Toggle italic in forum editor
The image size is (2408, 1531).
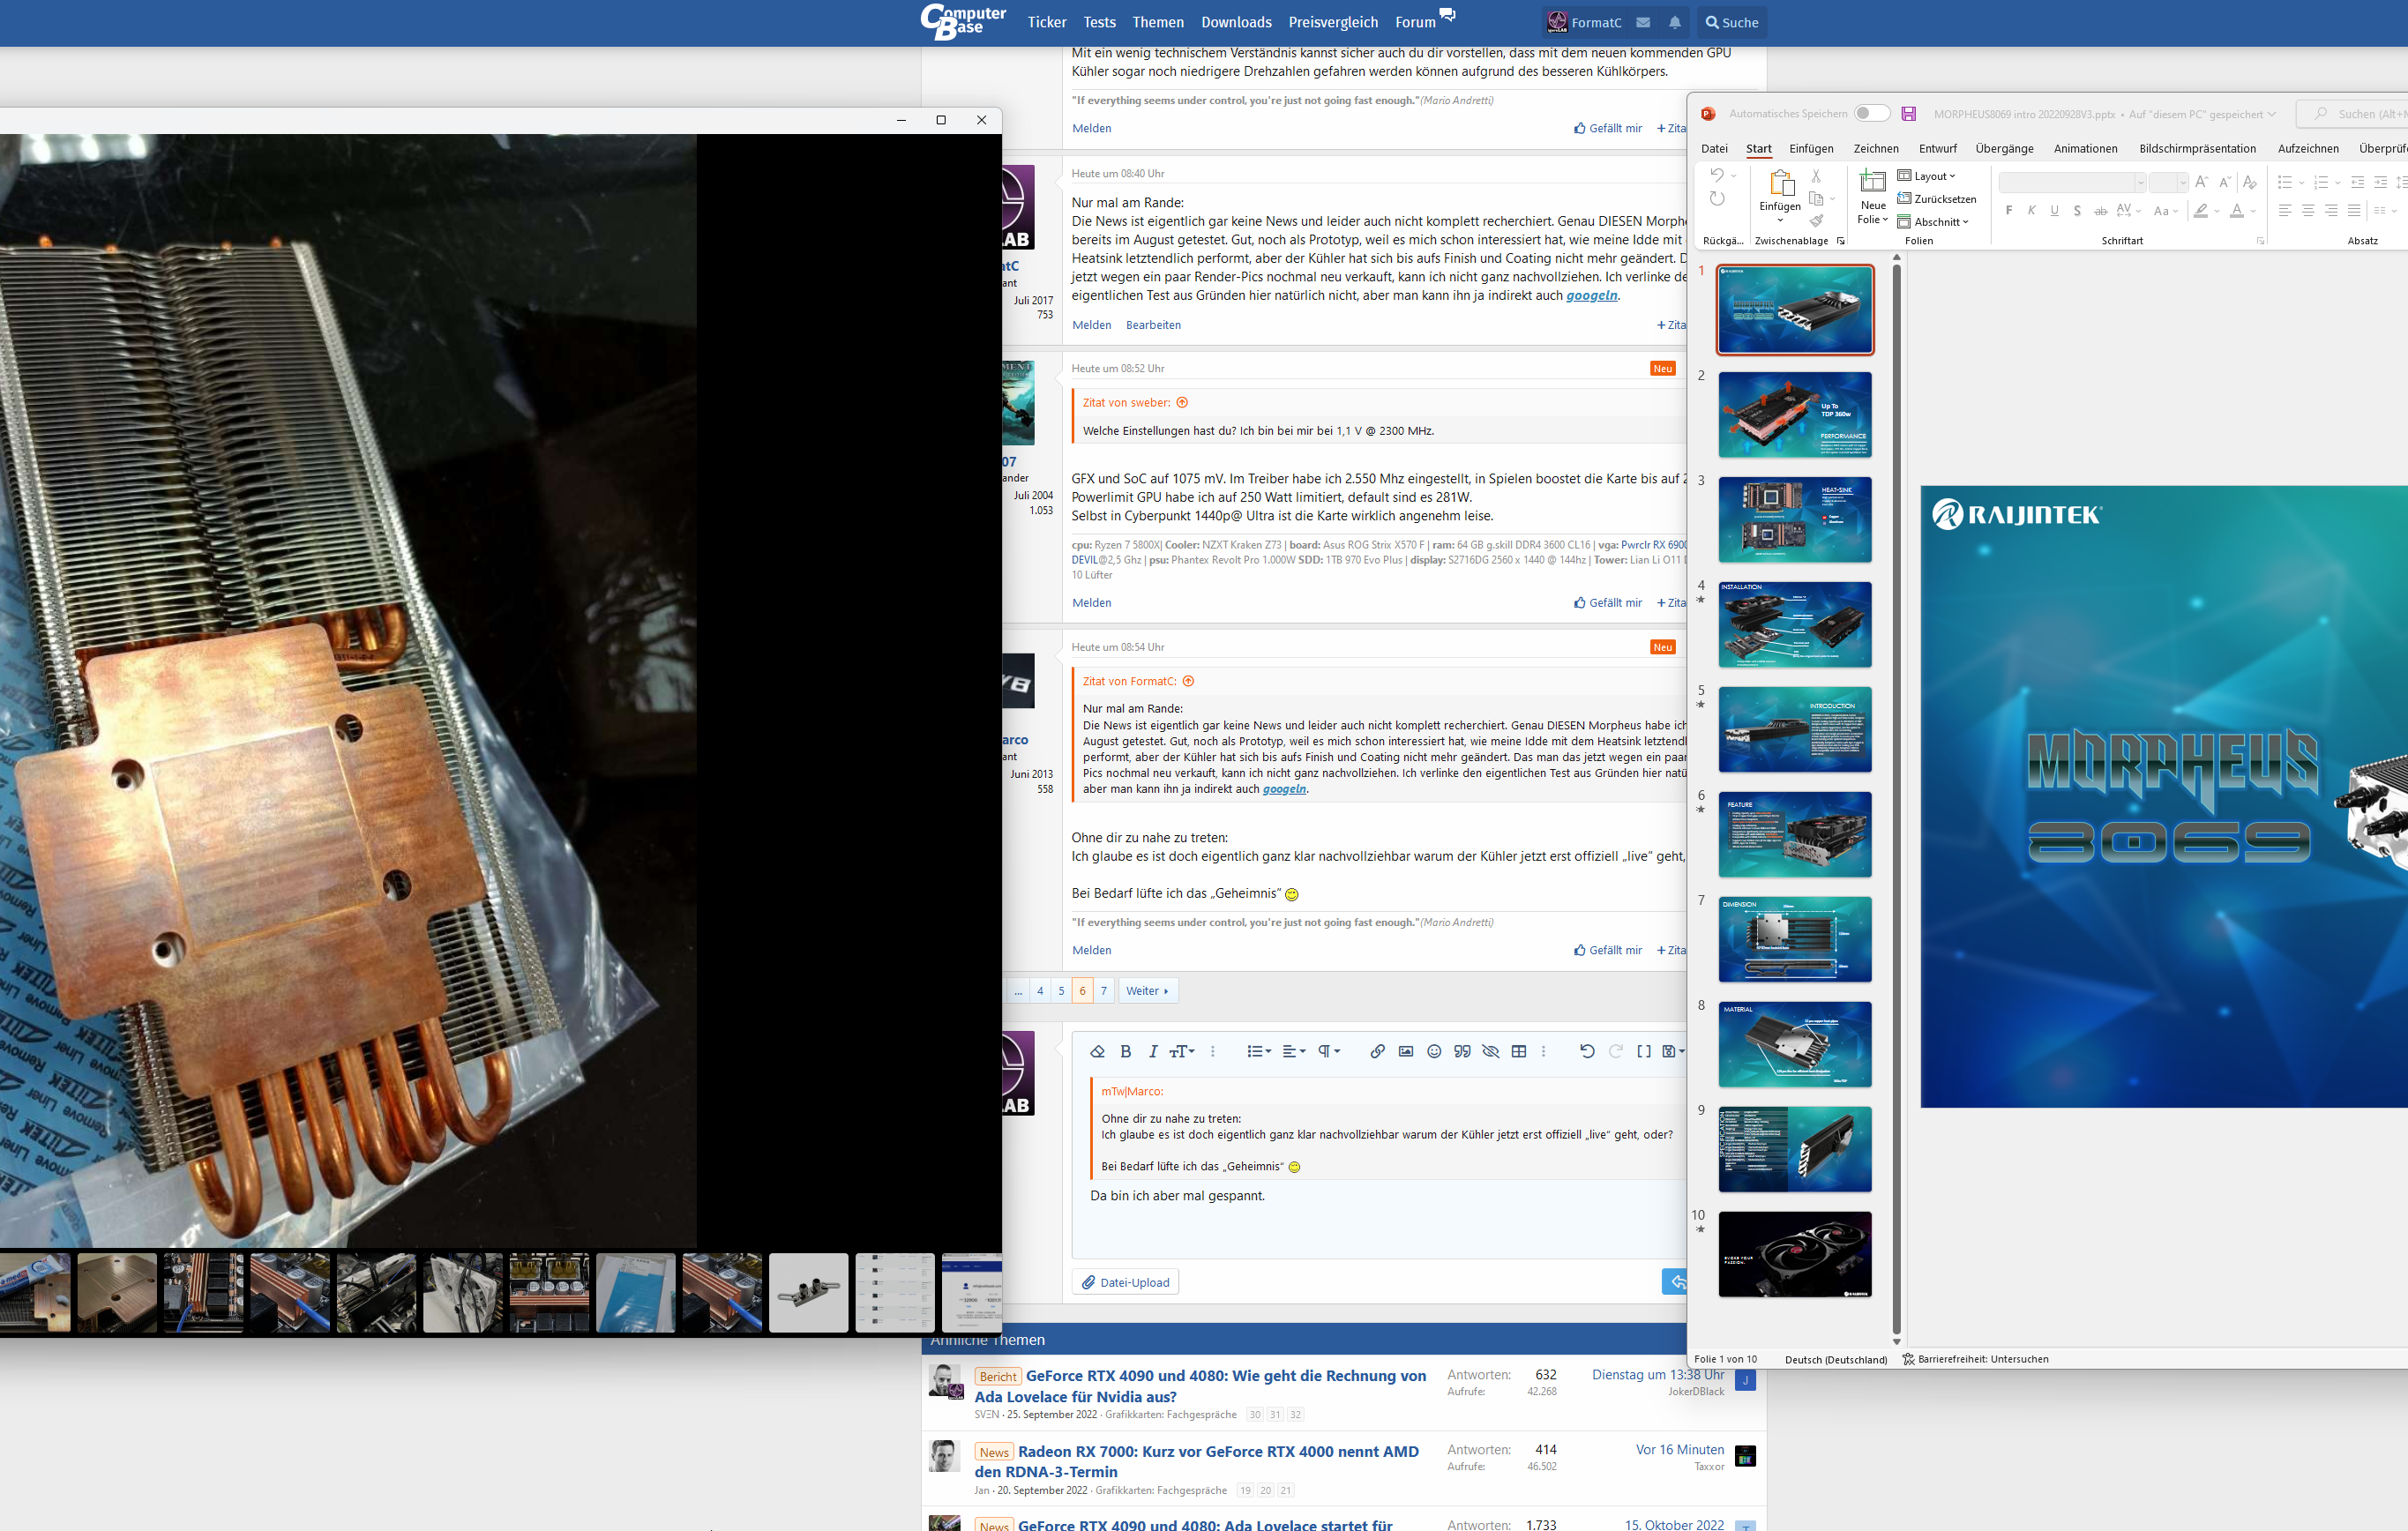1153,1051
